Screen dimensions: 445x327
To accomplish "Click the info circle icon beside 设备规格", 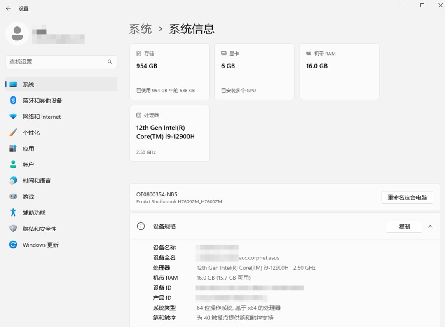I will tap(141, 227).
